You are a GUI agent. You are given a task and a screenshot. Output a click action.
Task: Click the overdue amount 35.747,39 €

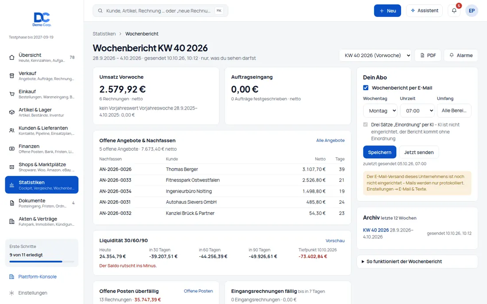point(147,300)
